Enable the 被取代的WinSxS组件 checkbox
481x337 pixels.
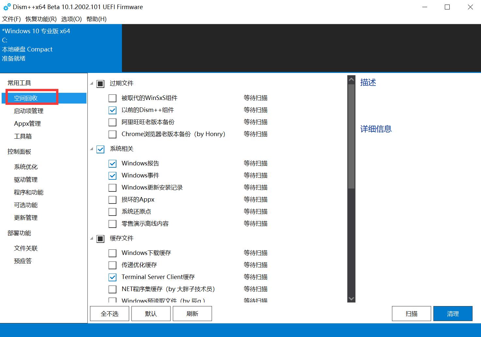(112, 98)
